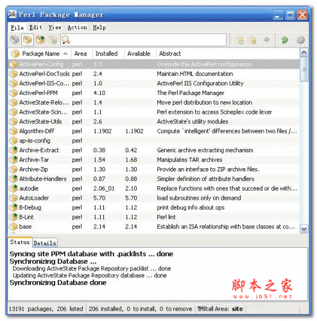Click the upgradable icon for B-Lint
This screenshot has width=317, height=321.
click(x=13, y=217)
